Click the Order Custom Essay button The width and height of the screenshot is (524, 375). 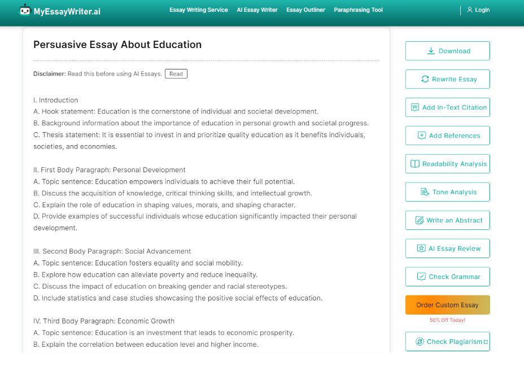point(447,305)
